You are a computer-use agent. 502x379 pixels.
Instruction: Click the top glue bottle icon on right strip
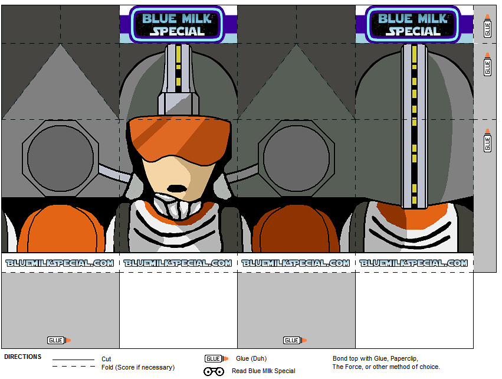(487, 26)
